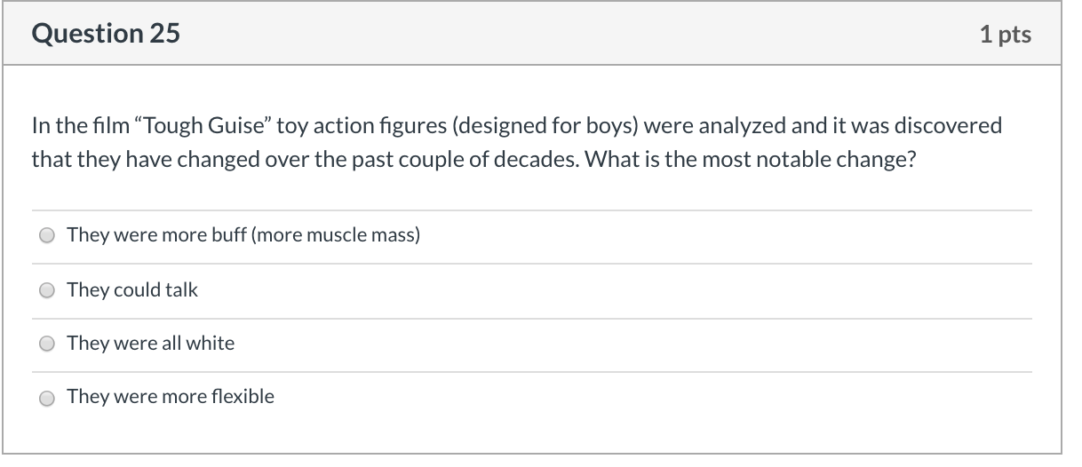Pick the "They were more flexible" radio button
Viewport: 1082px width, 467px height.
pyautogui.click(x=47, y=398)
